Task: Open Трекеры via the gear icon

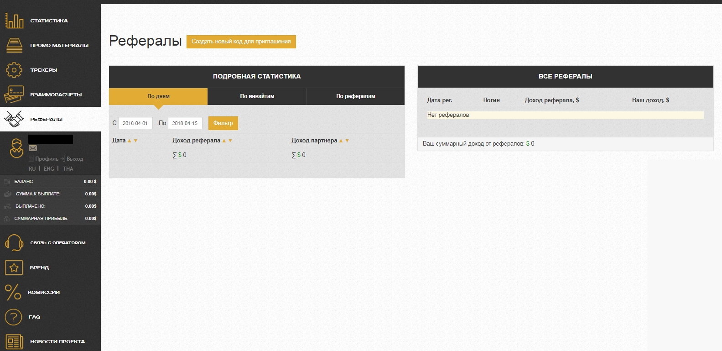Action: tap(14, 70)
